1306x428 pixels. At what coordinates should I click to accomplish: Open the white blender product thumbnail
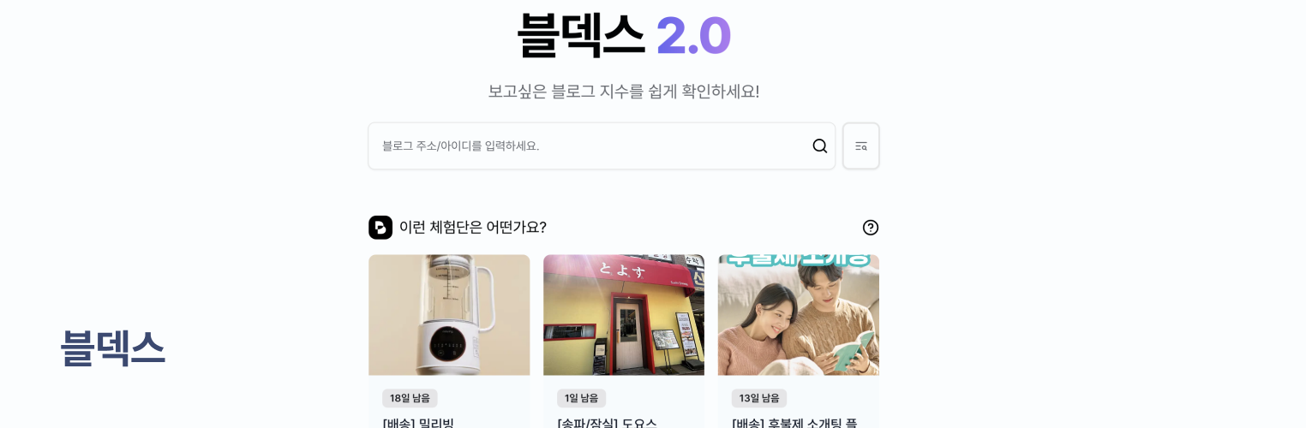449,315
